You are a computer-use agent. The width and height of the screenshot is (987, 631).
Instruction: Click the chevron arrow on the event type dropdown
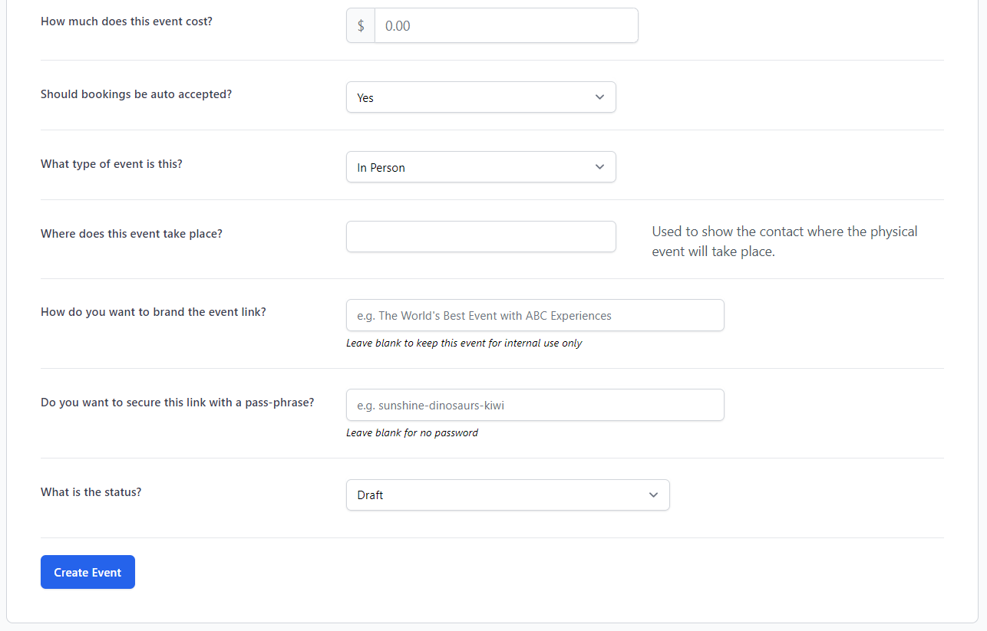click(599, 167)
